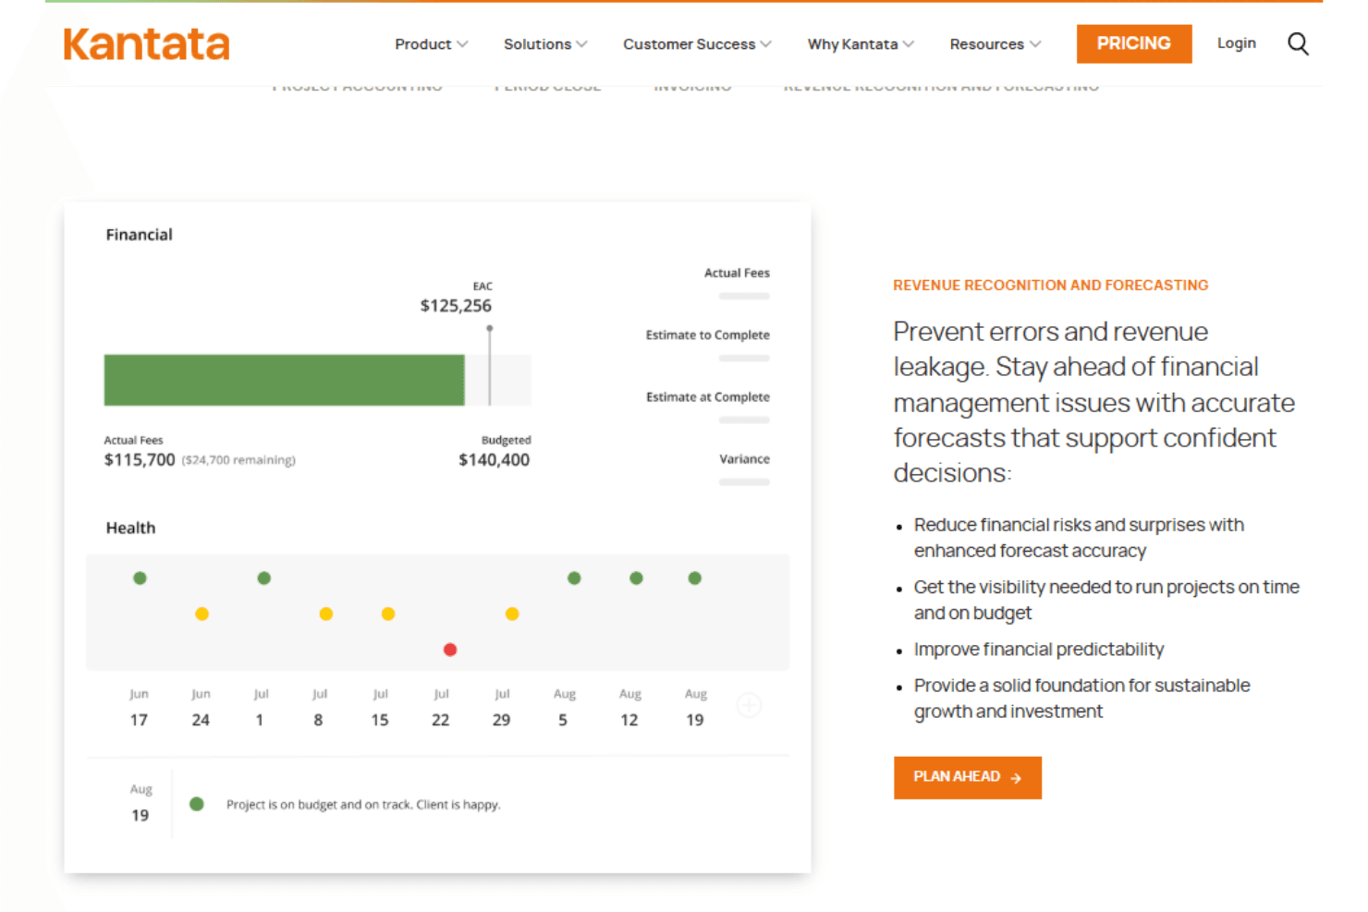Click the 'Improve financial predictability' bullet
The width and height of the screenshot is (1368, 912).
pyautogui.click(x=1039, y=650)
